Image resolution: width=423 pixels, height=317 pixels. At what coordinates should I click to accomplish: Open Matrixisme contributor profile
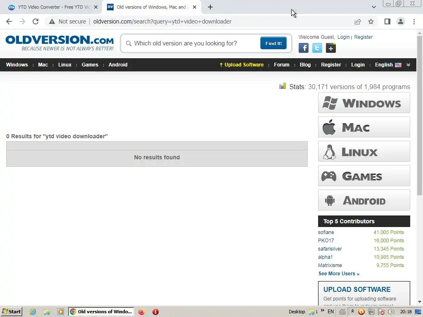(x=330, y=265)
